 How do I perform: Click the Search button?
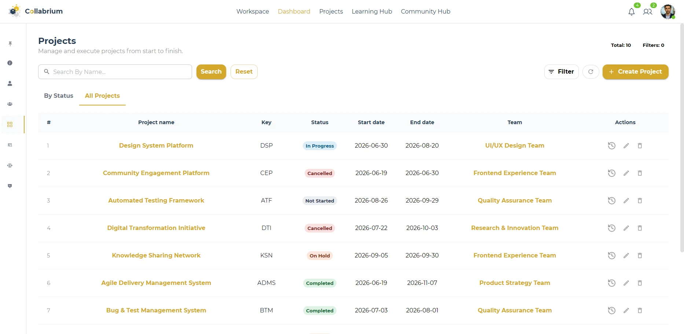point(211,72)
